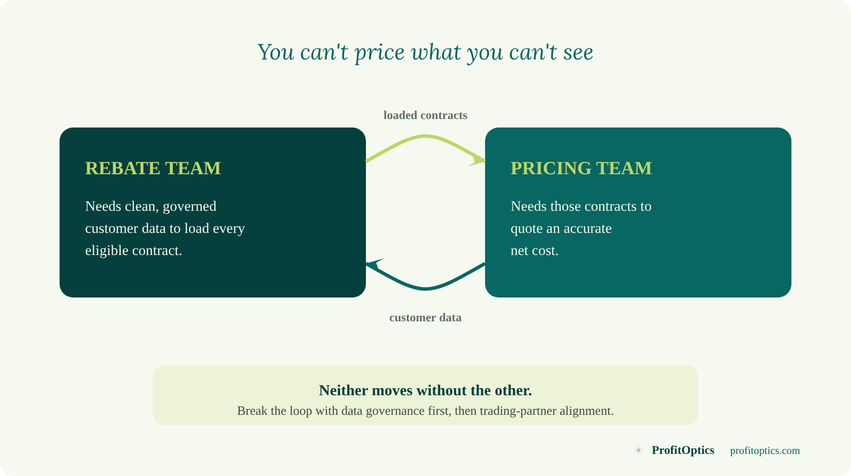Click the dark teal curved arrow line
Viewport: 851px width, 476px height.
[425, 289]
